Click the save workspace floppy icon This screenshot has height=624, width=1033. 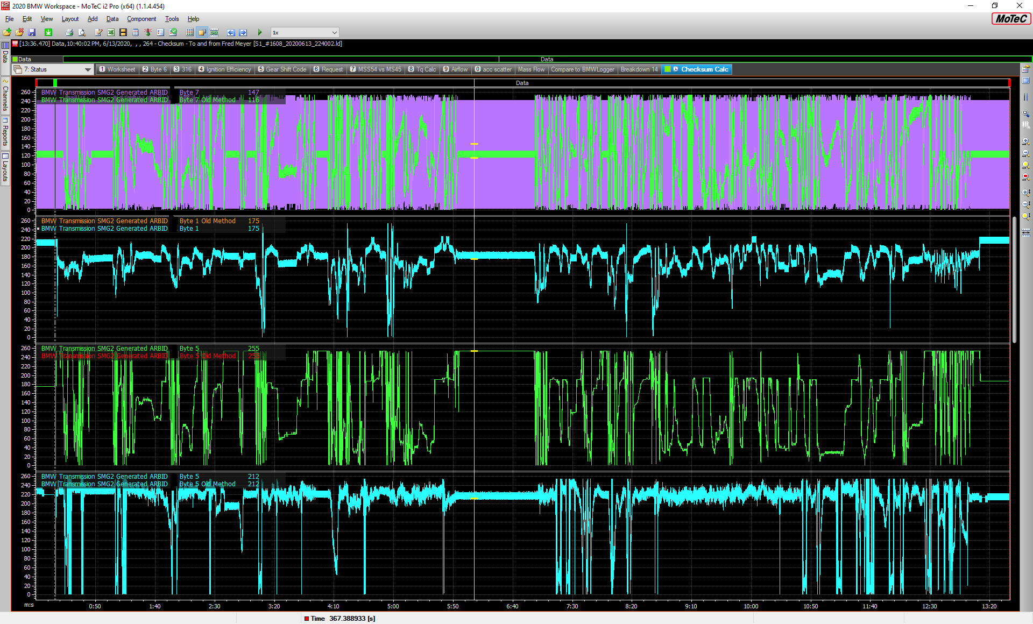pos(32,32)
